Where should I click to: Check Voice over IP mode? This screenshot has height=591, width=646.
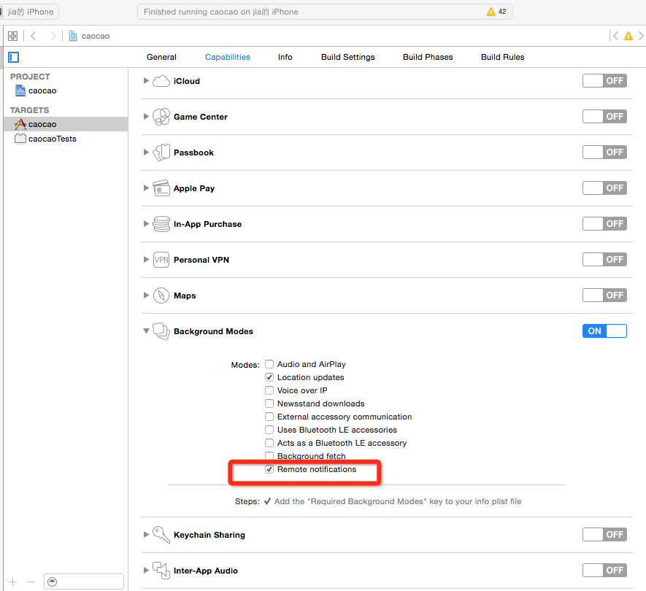[x=269, y=390]
